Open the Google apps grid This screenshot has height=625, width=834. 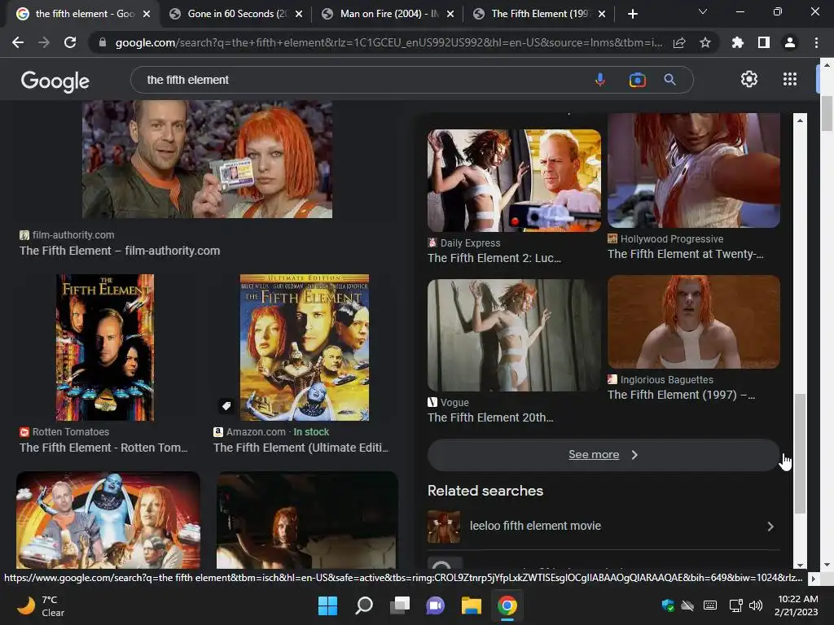790,79
